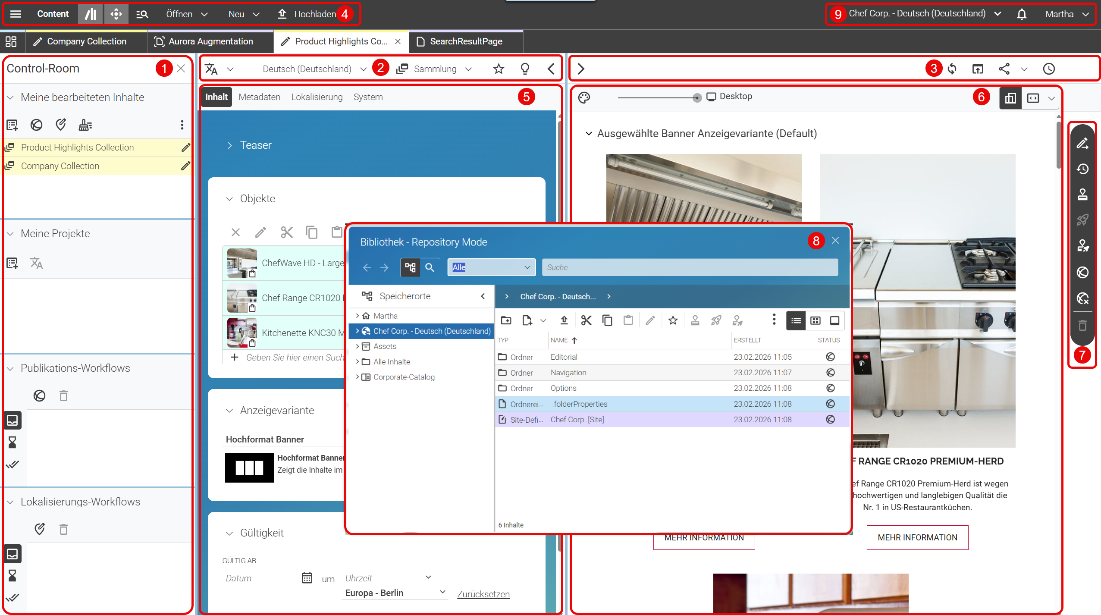Screen dimensions: 1101x615
Task: Expand the Assets folder in library tree
Action: point(358,346)
